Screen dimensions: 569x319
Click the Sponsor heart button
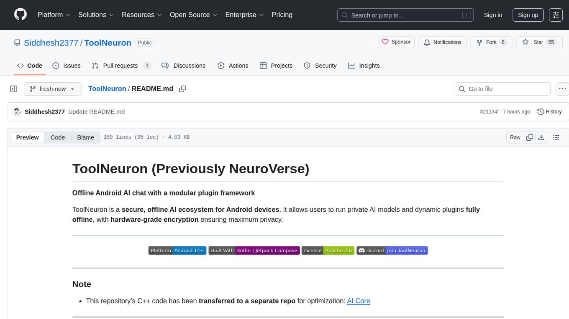coord(396,42)
